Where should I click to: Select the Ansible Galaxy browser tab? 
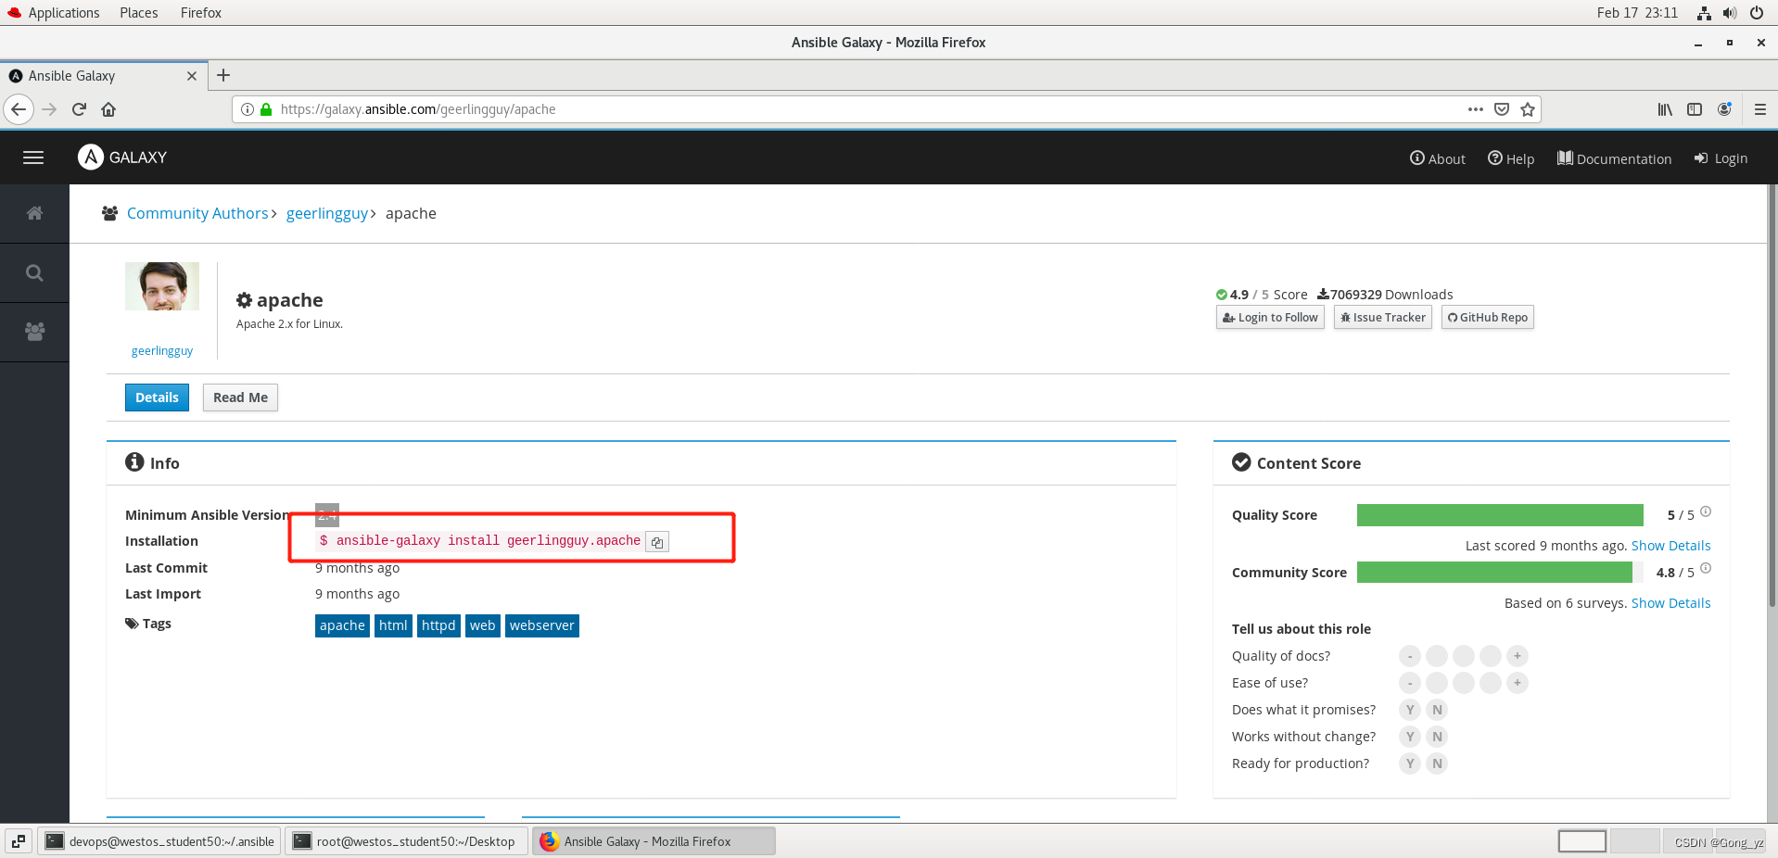(x=103, y=76)
